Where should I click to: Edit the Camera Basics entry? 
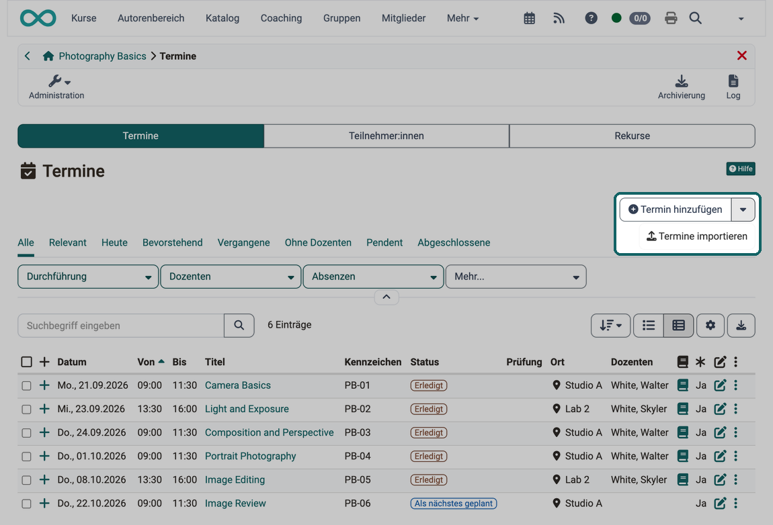click(720, 385)
